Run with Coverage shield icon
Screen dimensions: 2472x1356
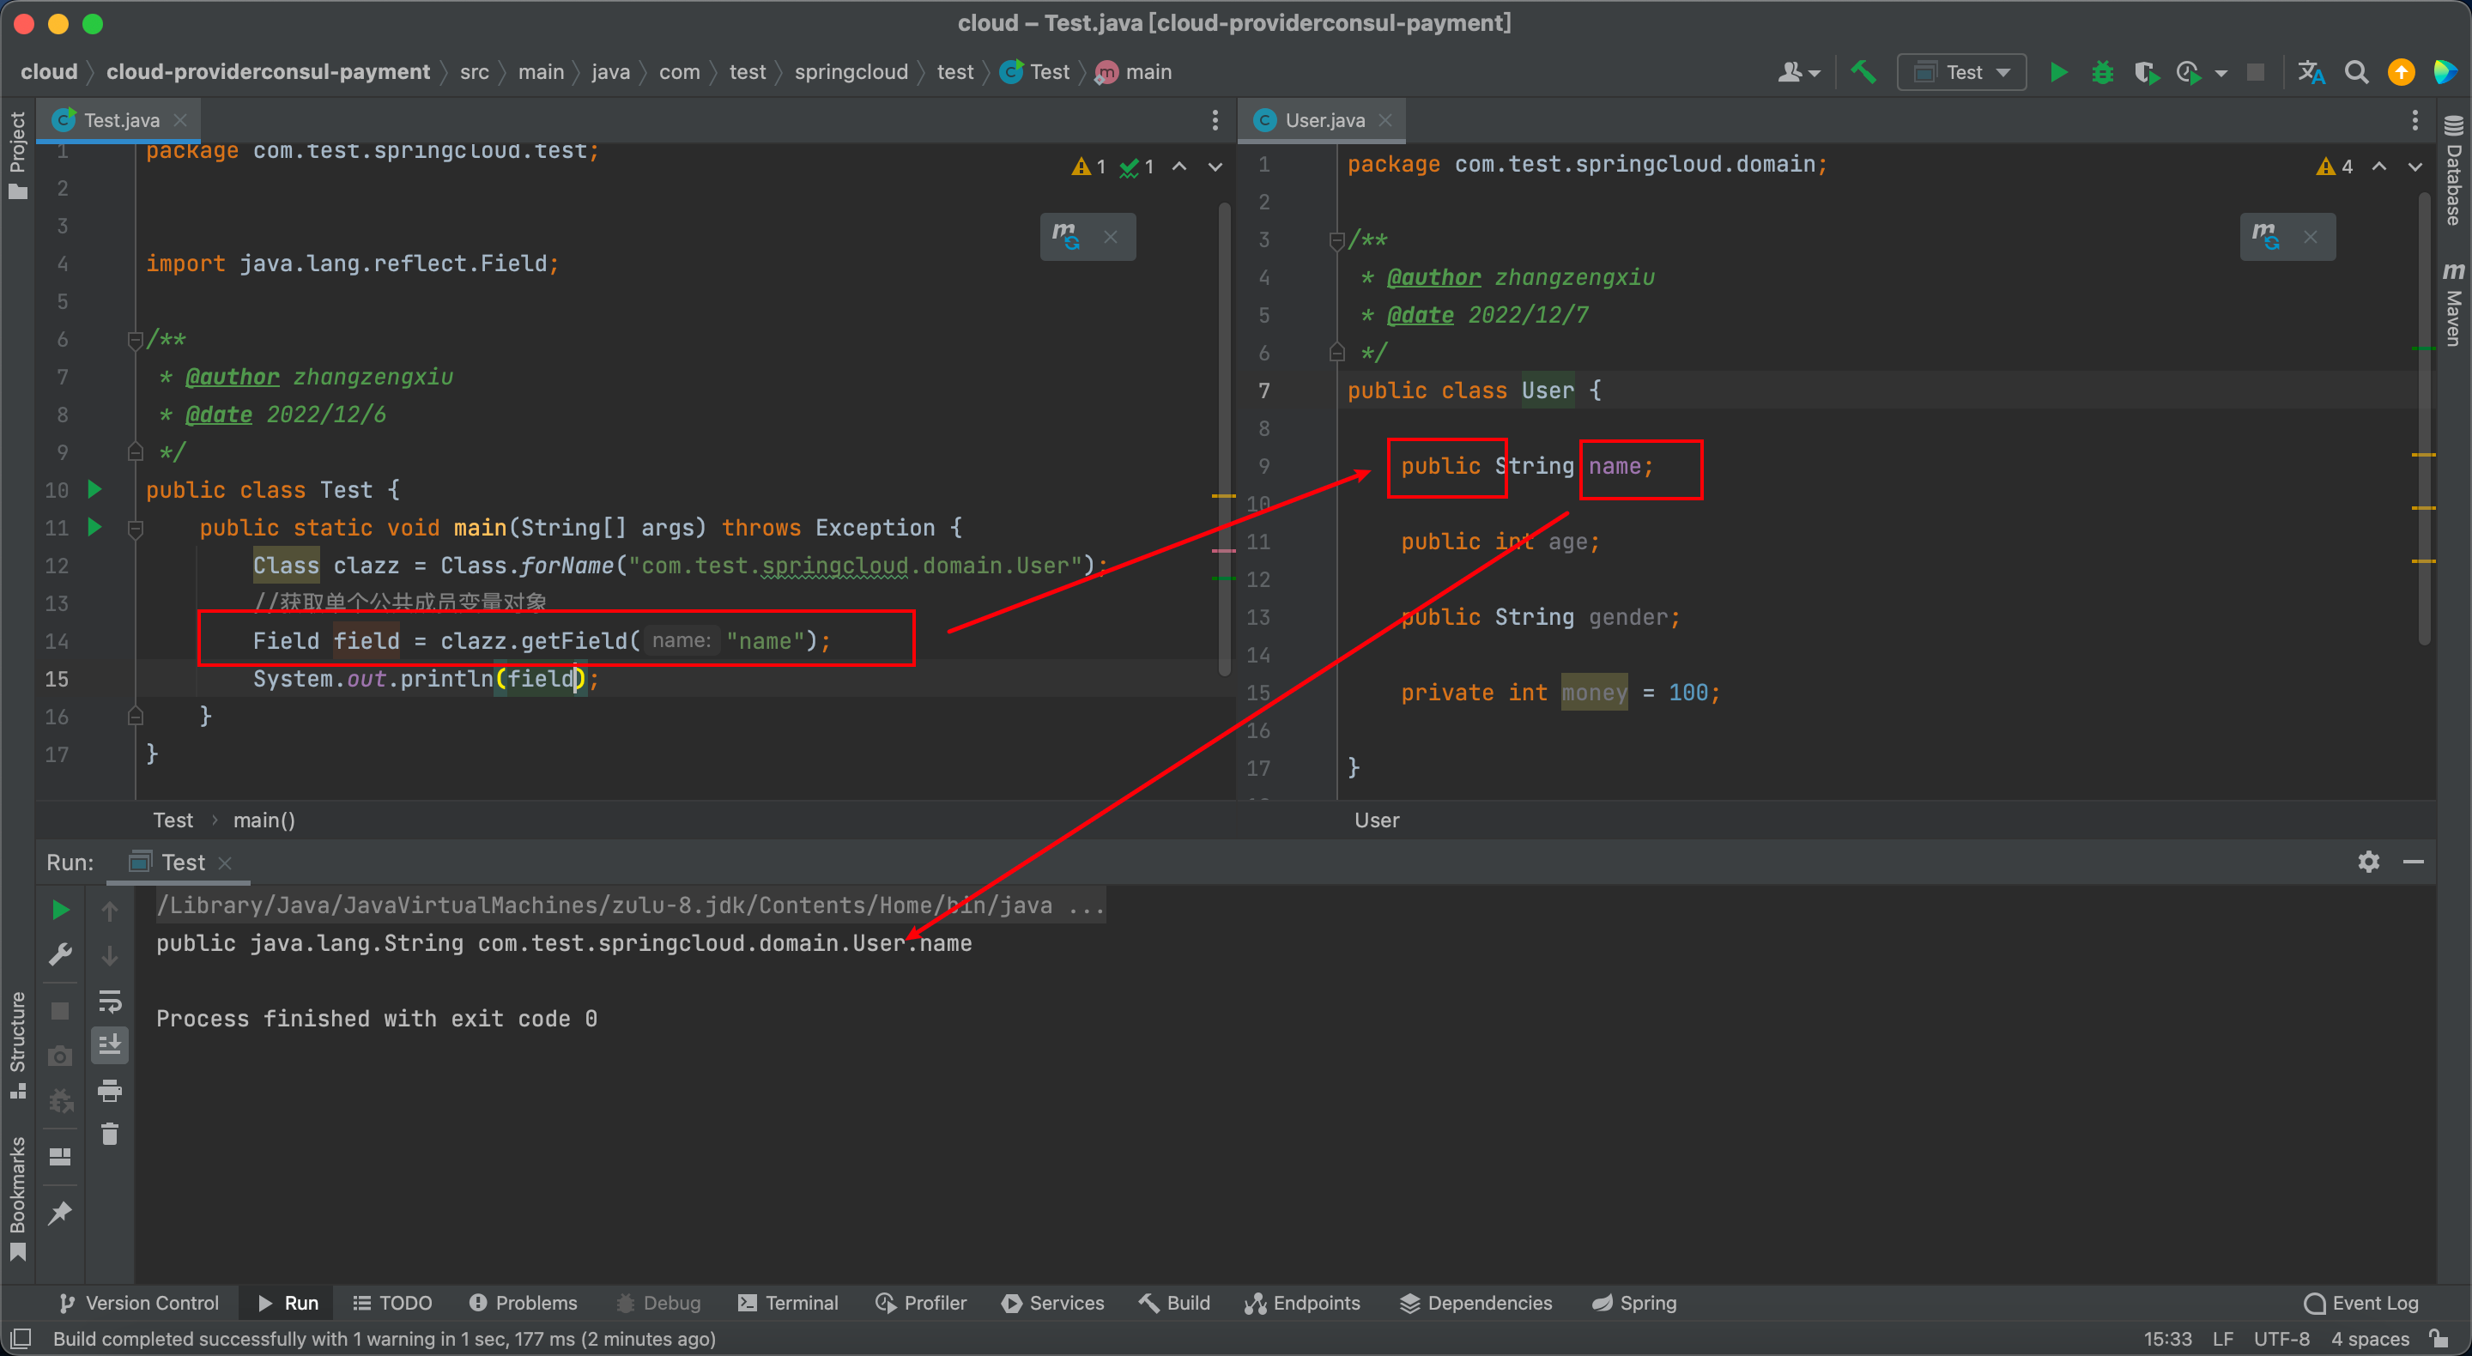pos(2146,72)
